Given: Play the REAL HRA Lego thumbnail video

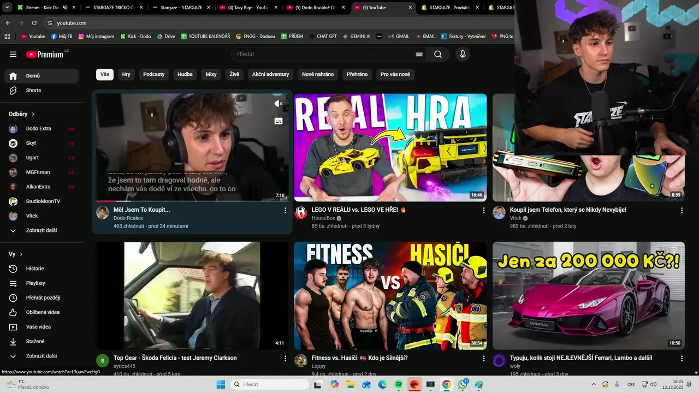Looking at the screenshot, I should (x=390, y=147).
